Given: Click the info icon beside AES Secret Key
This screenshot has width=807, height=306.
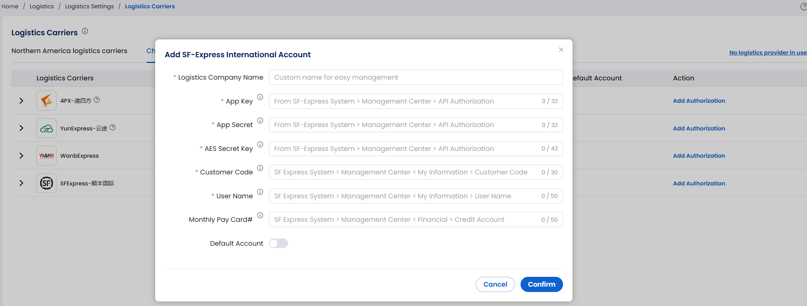Looking at the screenshot, I should pos(260,144).
